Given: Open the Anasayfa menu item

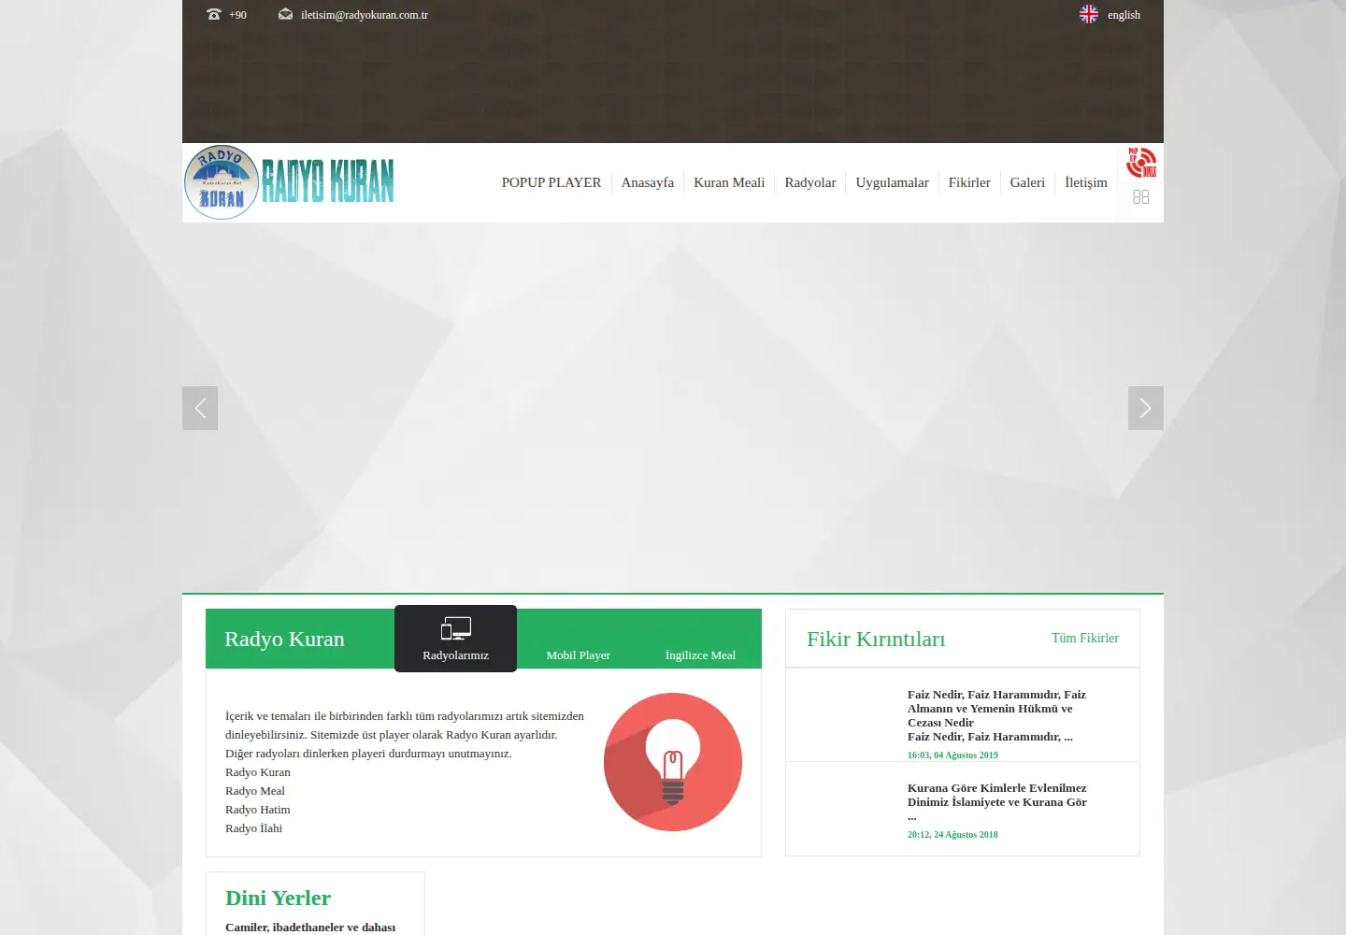Looking at the screenshot, I should tap(648, 182).
